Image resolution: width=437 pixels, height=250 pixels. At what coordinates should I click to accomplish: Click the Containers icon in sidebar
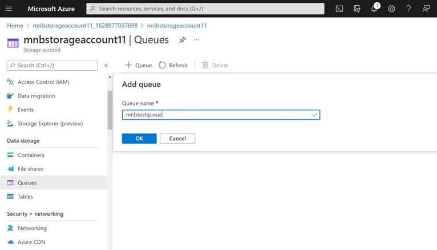coord(10,155)
